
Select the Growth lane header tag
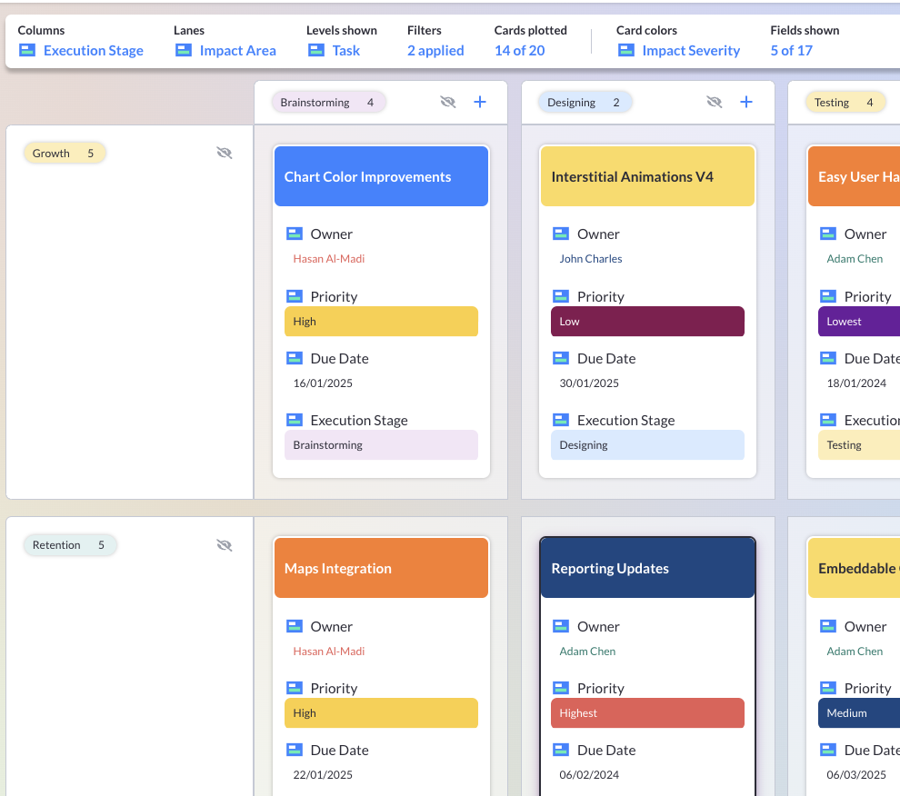pyautogui.click(x=64, y=154)
